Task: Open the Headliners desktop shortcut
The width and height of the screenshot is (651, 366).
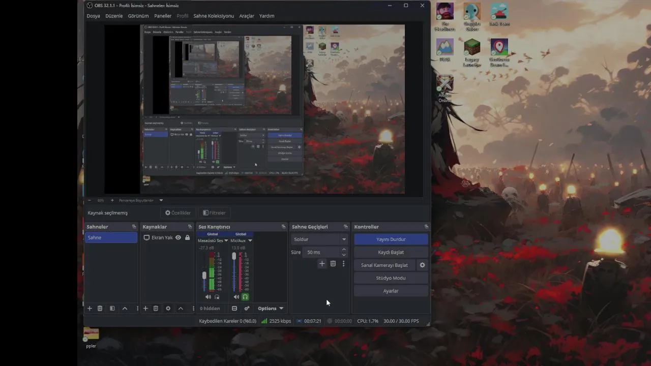Action: [445, 17]
